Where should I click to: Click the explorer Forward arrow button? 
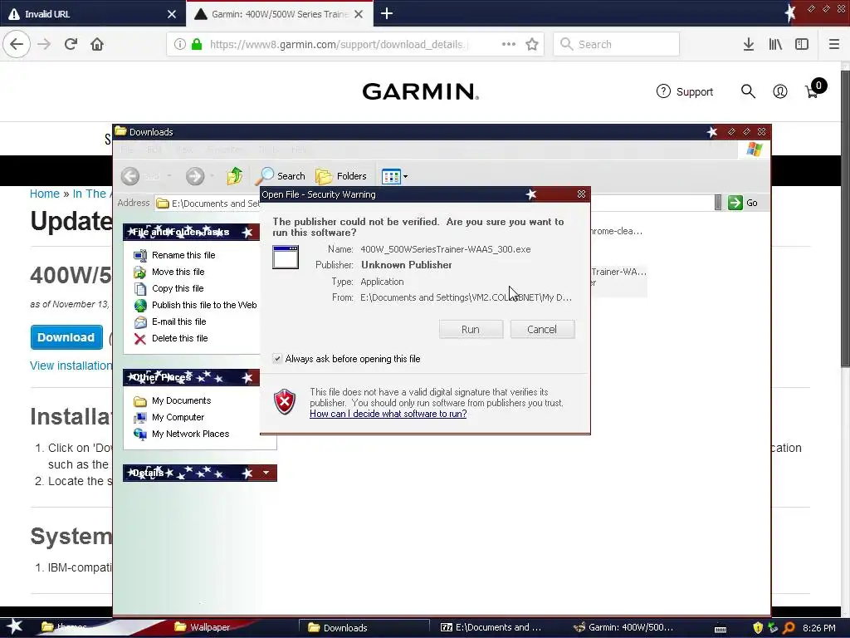pyautogui.click(x=195, y=176)
